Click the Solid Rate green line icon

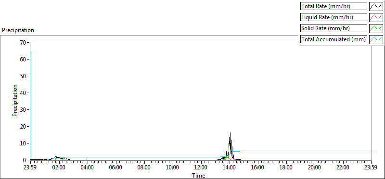click(376, 28)
